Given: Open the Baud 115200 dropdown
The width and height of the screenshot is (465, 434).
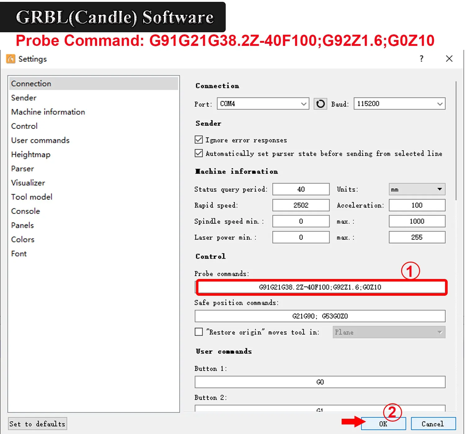Looking at the screenshot, I should [x=400, y=104].
